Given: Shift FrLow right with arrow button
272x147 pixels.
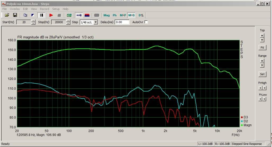Looking at the screenshot, I should coord(264,99).
